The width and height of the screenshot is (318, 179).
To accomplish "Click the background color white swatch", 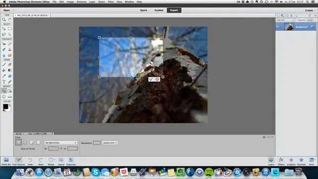I will [x=8, y=110].
